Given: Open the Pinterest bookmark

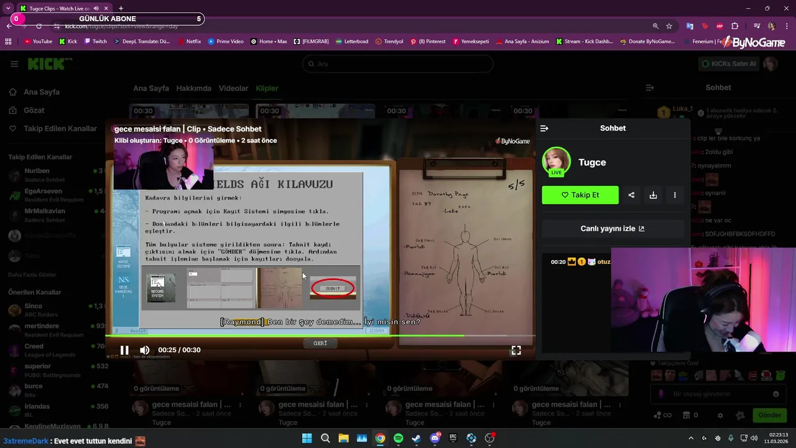Looking at the screenshot, I should pyautogui.click(x=428, y=42).
